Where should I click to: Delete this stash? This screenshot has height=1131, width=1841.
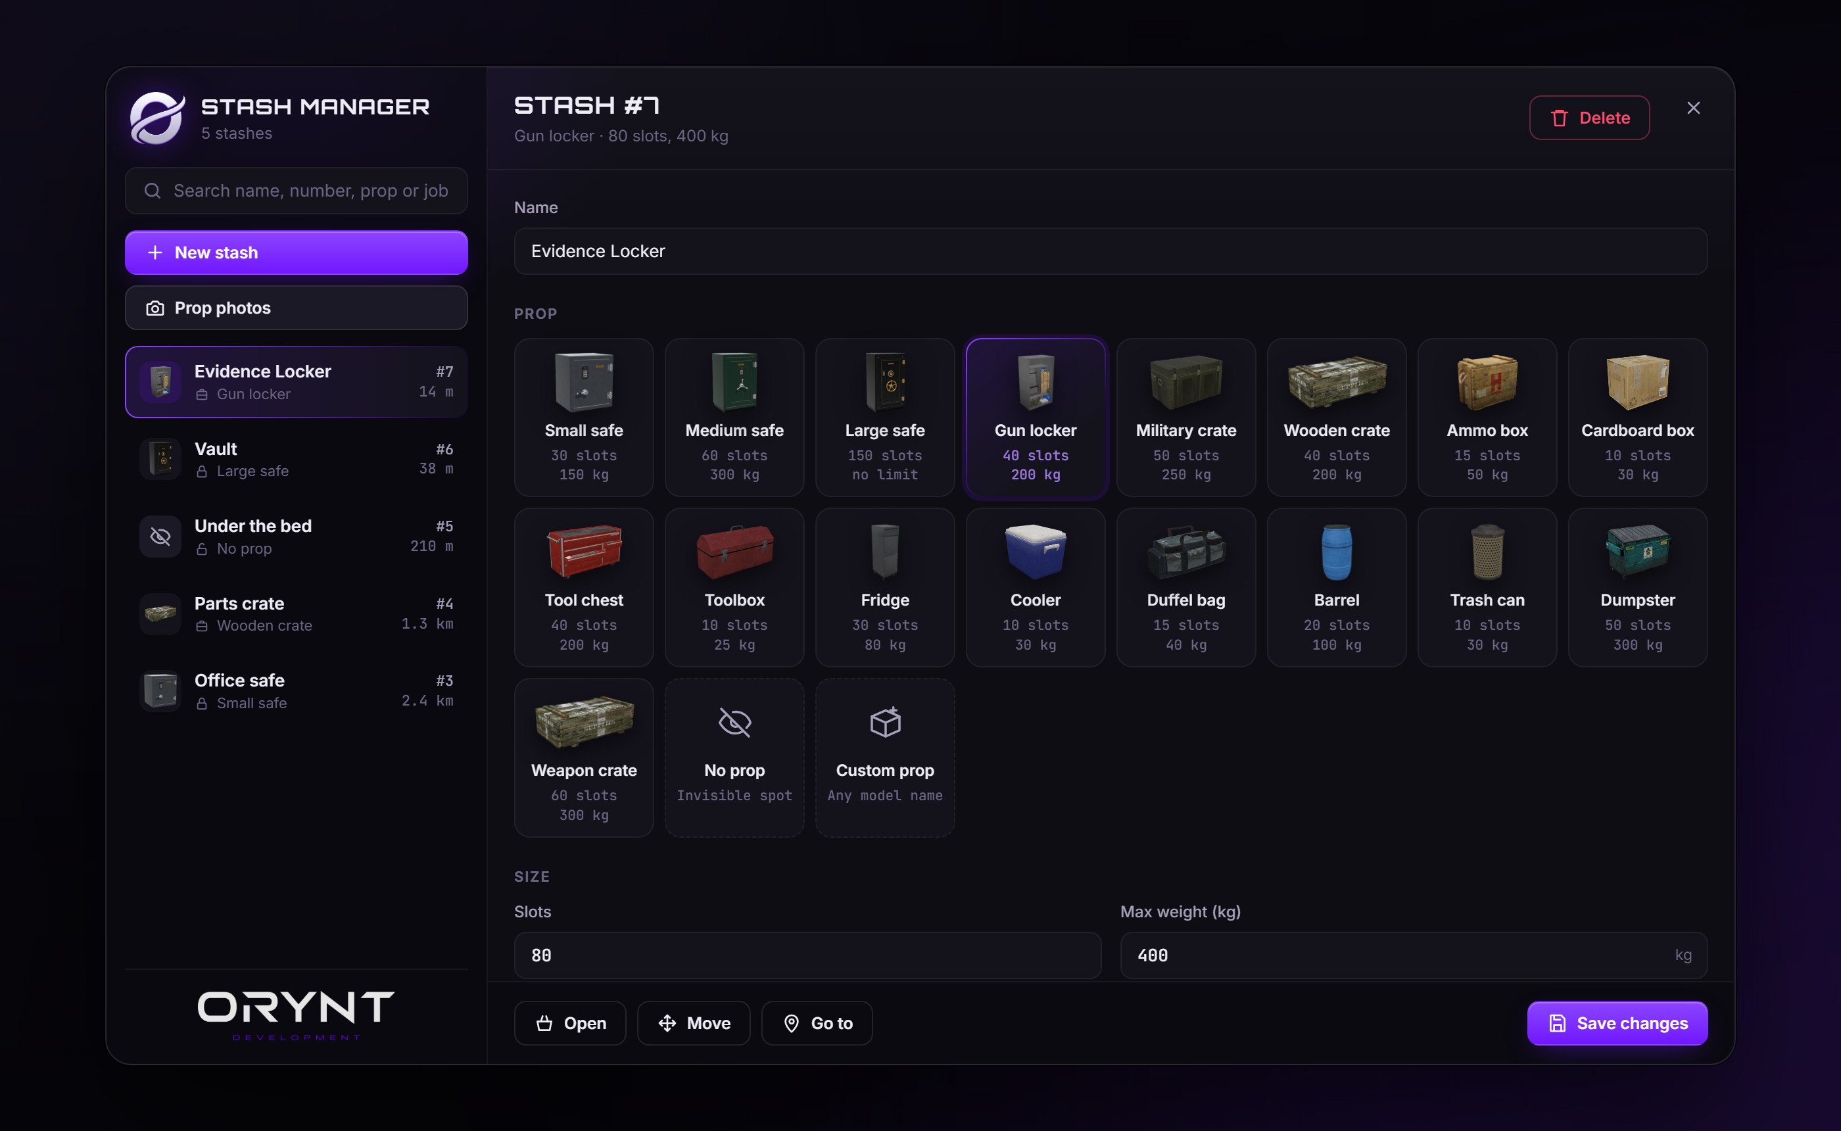pos(1589,118)
